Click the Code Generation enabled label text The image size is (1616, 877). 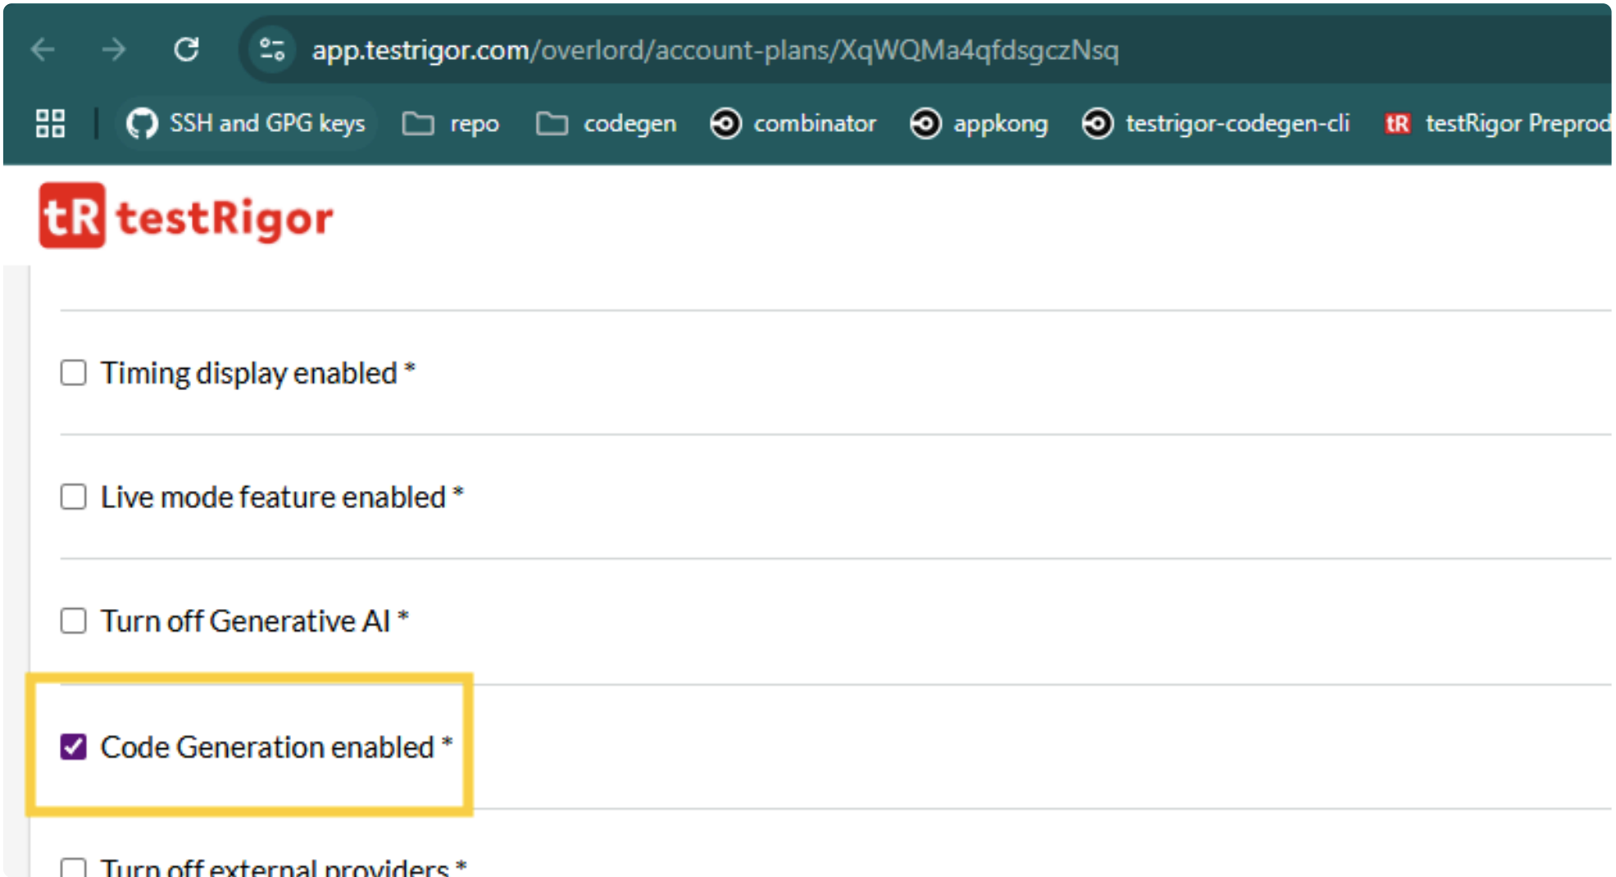(x=267, y=747)
